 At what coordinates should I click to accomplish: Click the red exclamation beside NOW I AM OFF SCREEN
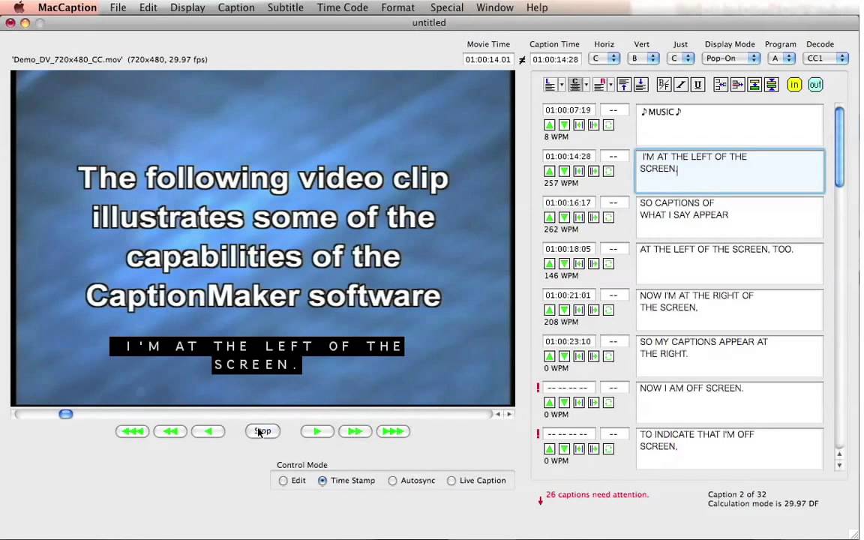click(x=538, y=388)
